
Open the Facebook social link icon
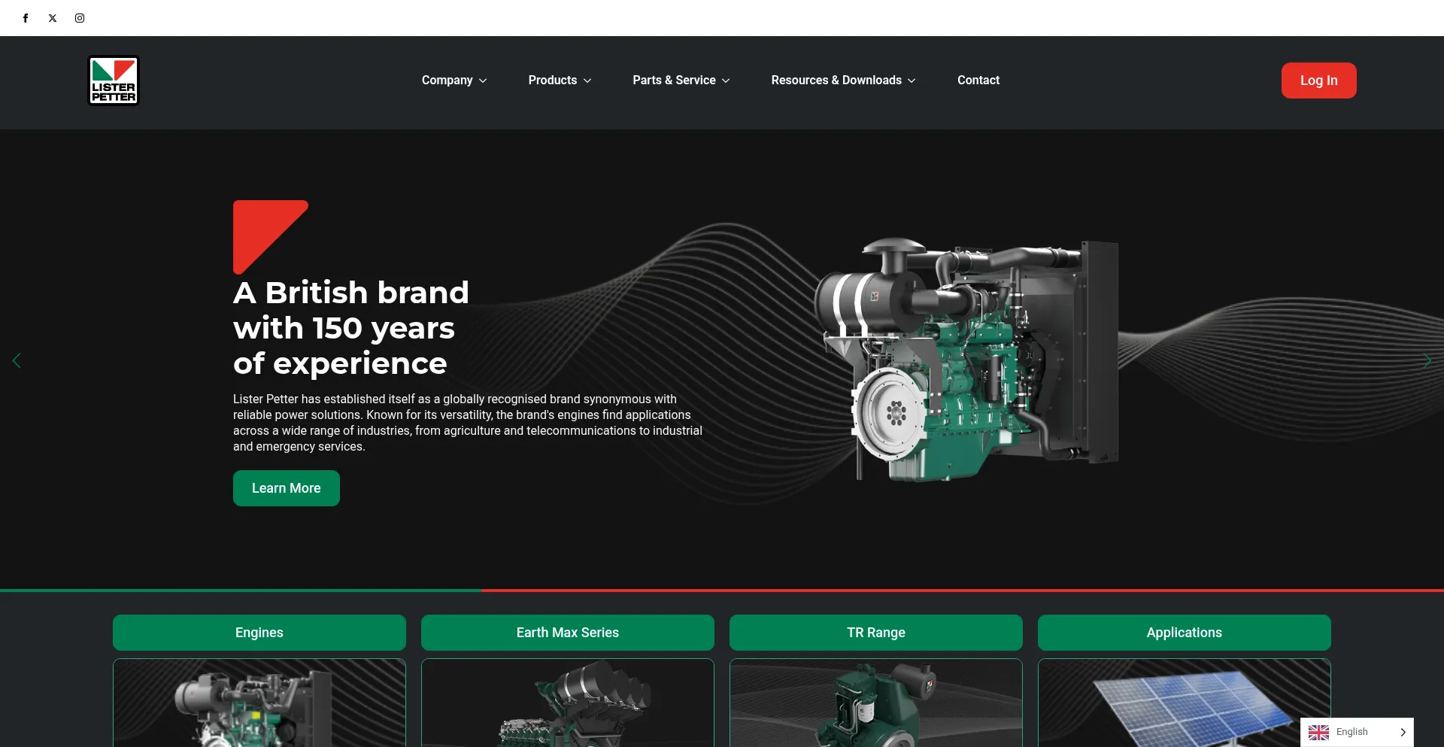point(26,18)
